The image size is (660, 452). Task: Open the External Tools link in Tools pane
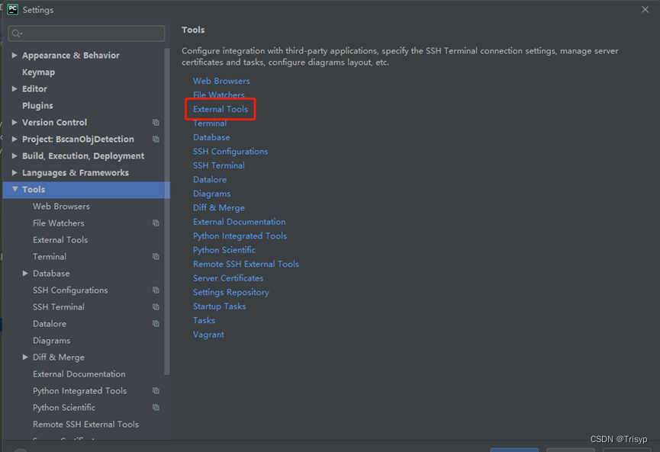221,109
